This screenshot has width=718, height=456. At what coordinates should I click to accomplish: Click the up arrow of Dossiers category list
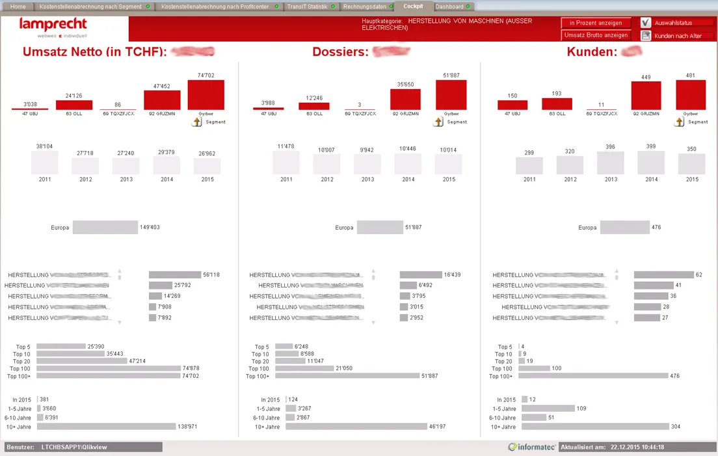pyautogui.click(x=373, y=271)
